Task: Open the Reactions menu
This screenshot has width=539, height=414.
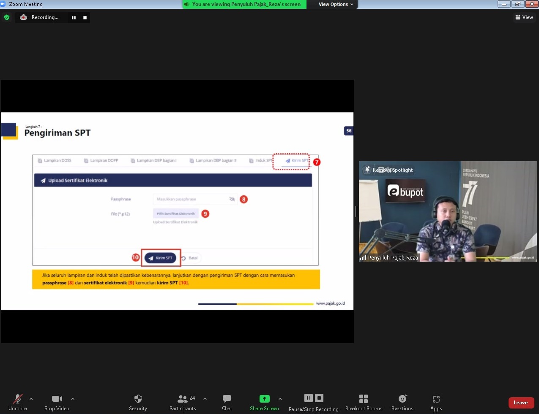Action: pos(402,399)
